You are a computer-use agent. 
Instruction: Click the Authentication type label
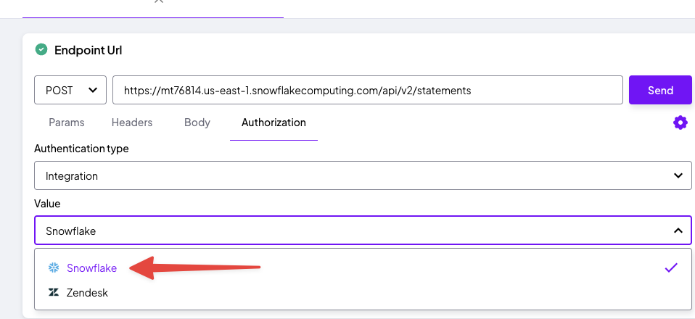click(x=81, y=149)
